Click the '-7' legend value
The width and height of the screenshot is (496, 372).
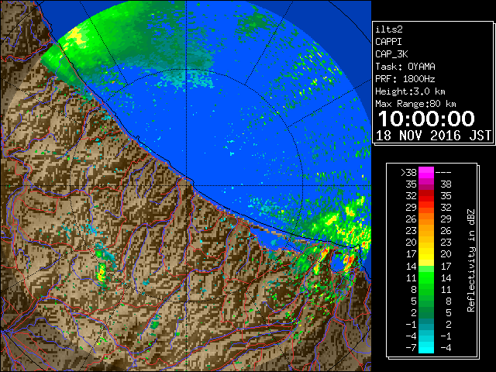pyautogui.click(x=411, y=347)
